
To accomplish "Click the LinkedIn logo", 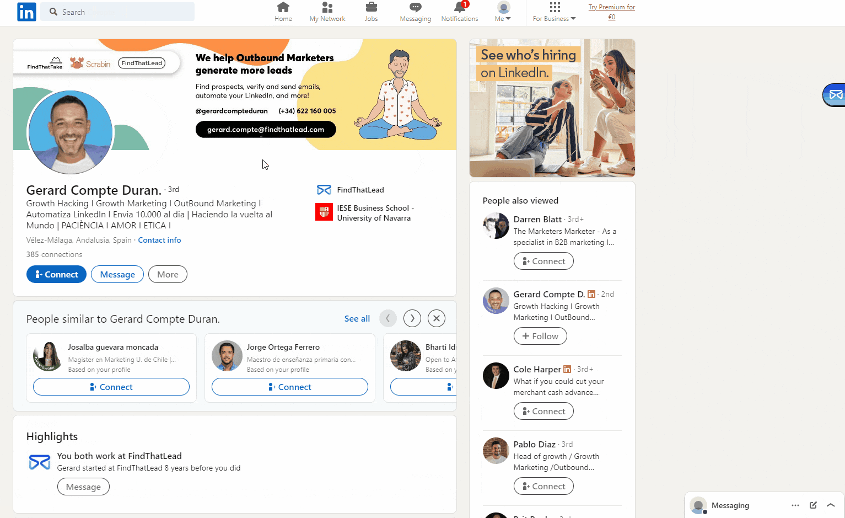I will [x=26, y=12].
